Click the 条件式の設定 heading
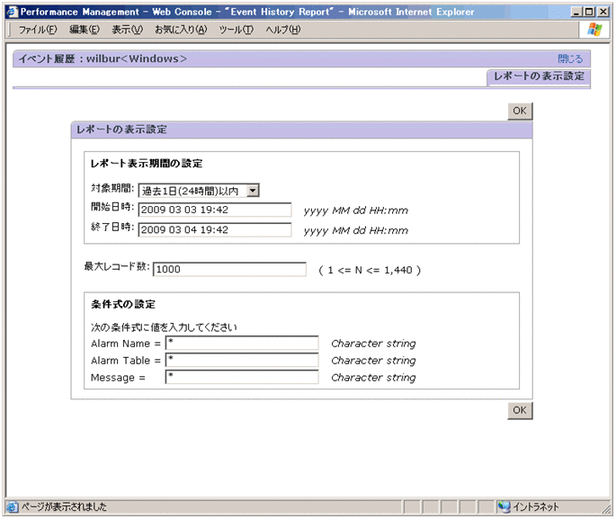The width and height of the screenshot is (616, 519). pos(123,304)
